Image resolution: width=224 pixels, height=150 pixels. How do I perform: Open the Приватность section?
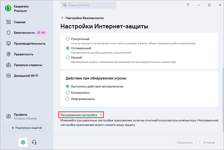tap(24, 54)
